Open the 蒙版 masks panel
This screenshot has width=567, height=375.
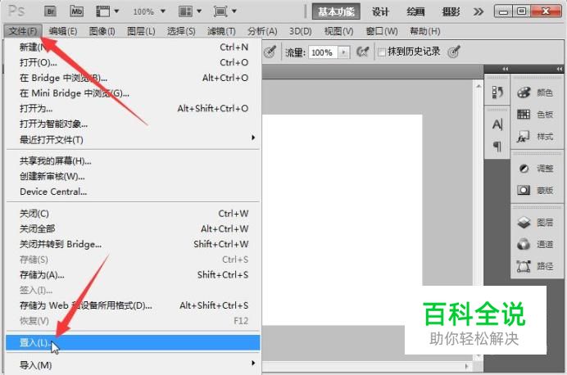pos(536,190)
